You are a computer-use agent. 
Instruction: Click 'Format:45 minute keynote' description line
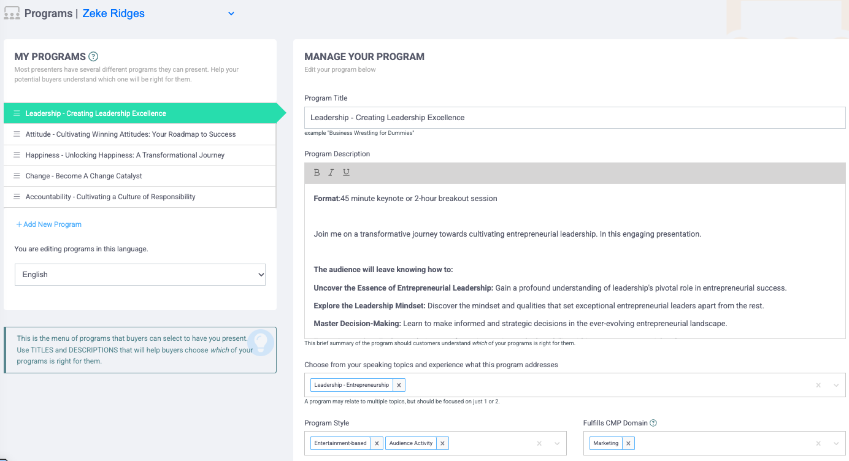click(405, 199)
